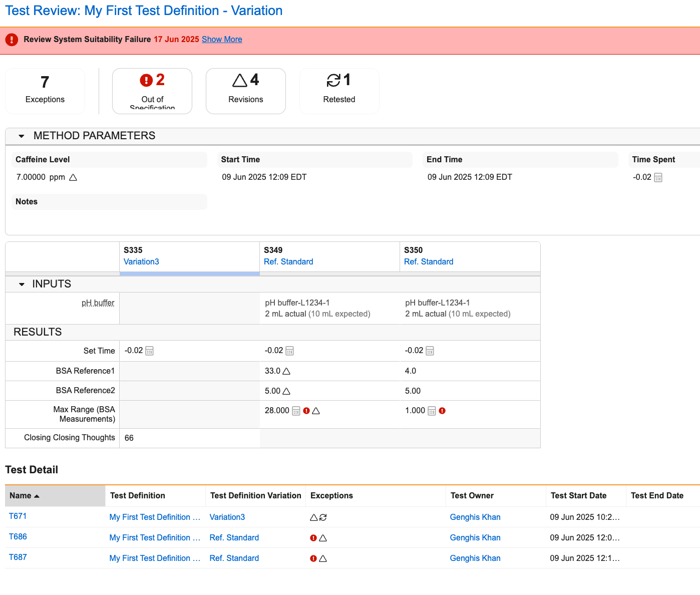Viewport: 700px width, 595px height.
Task: Sort by Test End Date column
Action: 663,496
